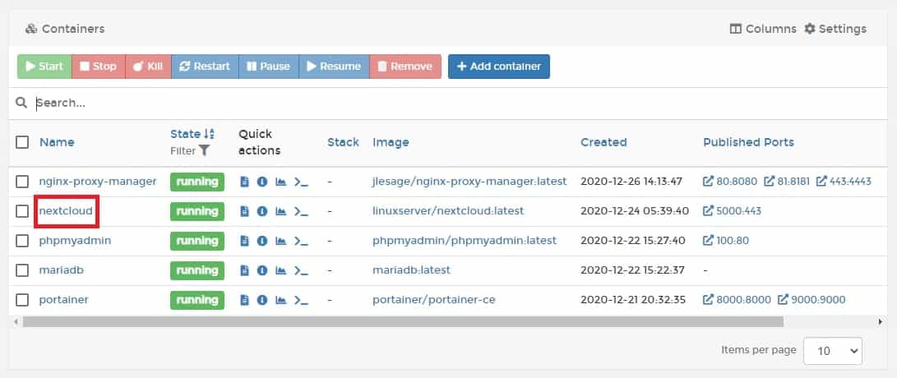
Task: Select the nginx-proxy-manager row checkbox
Action: tap(21, 182)
